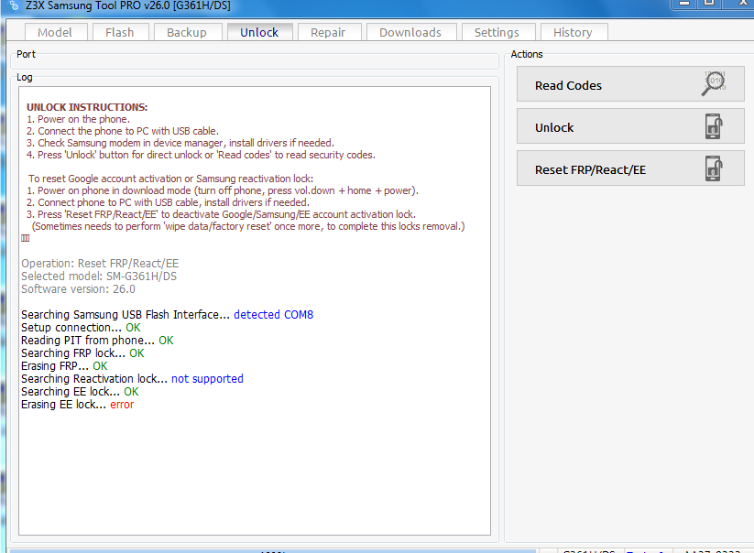
Task: Click the Port group label
Action: tap(26, 54)
